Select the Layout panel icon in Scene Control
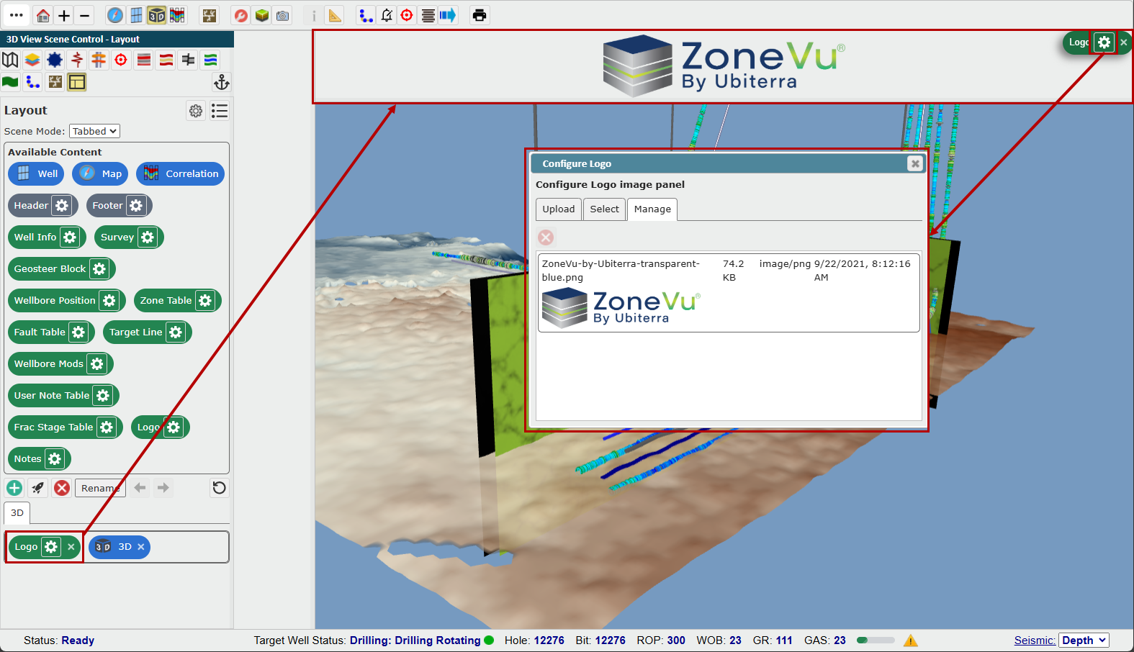This screenshot has width=1134, height=652. pos(77,82)
